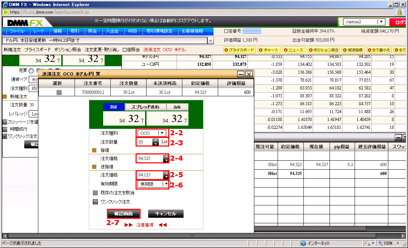Toggle the 時間成行 checkbox
408x248 pixels.
tap(5, 129)
